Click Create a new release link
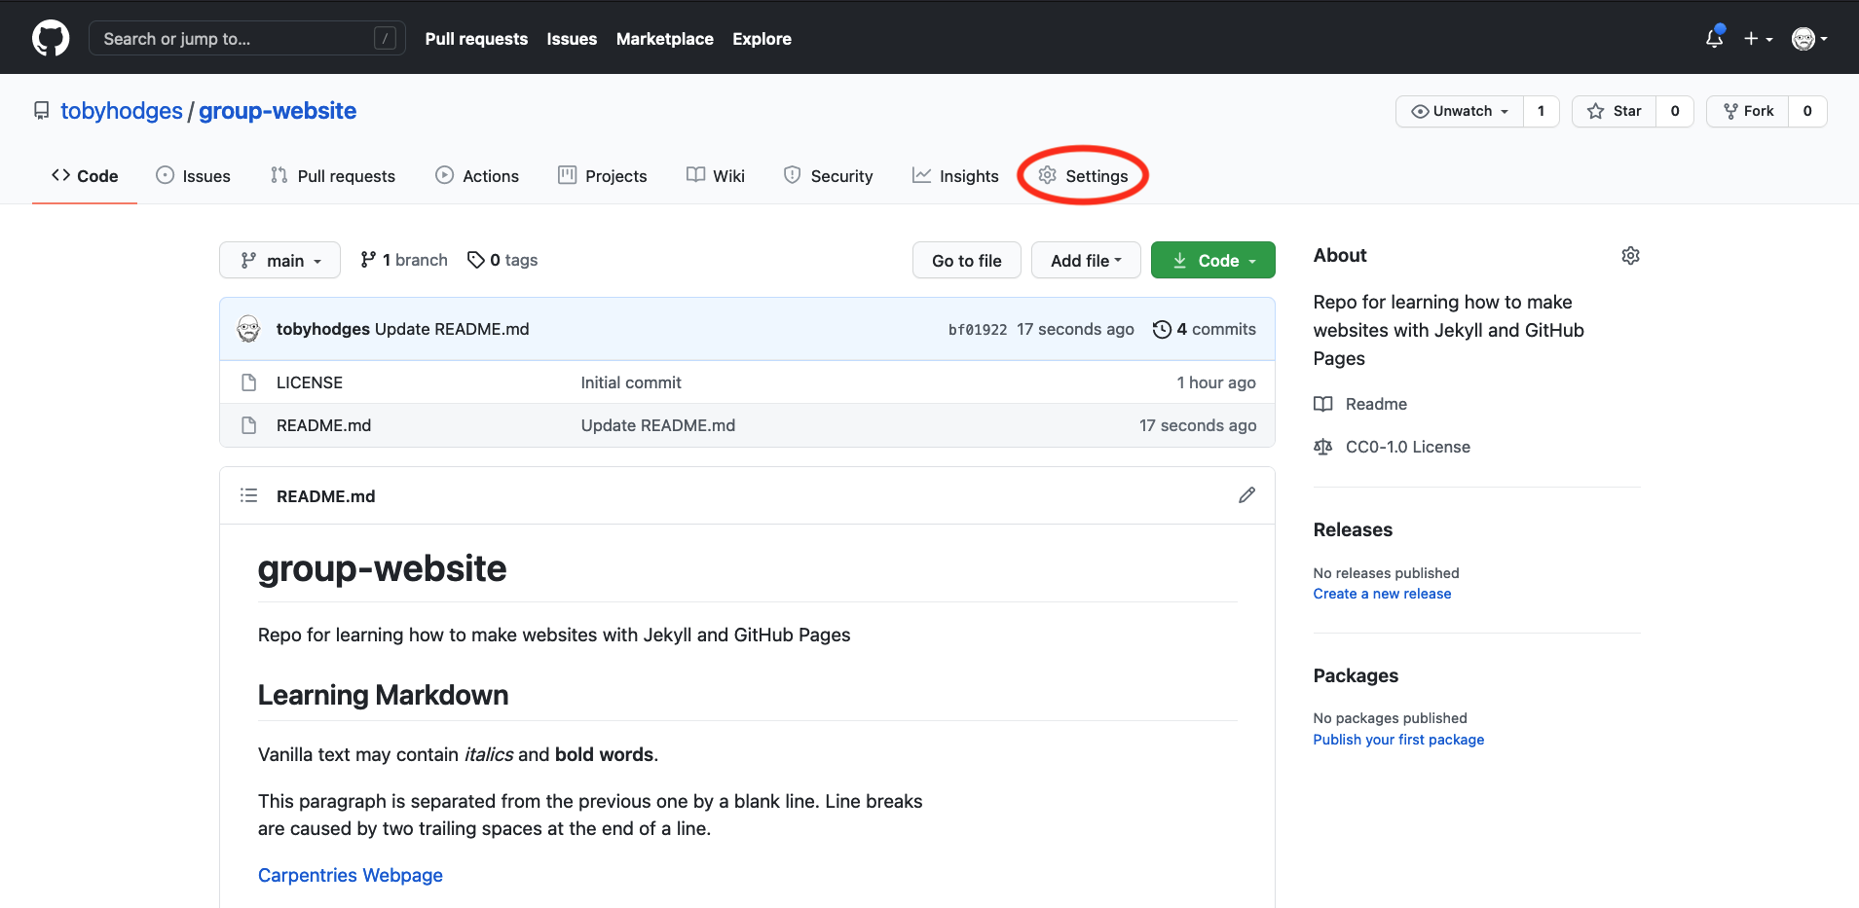 click(x=1382, y=594)
